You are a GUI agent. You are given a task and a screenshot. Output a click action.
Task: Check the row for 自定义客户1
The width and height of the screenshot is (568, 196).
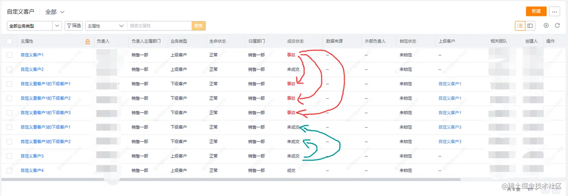pos(9,55)
